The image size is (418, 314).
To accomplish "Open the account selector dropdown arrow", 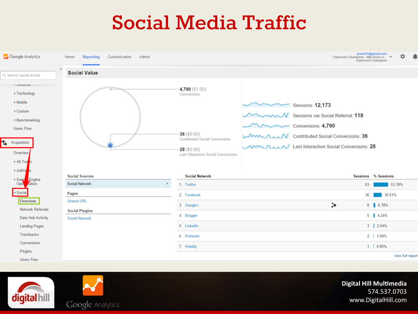I will [390, 57].
